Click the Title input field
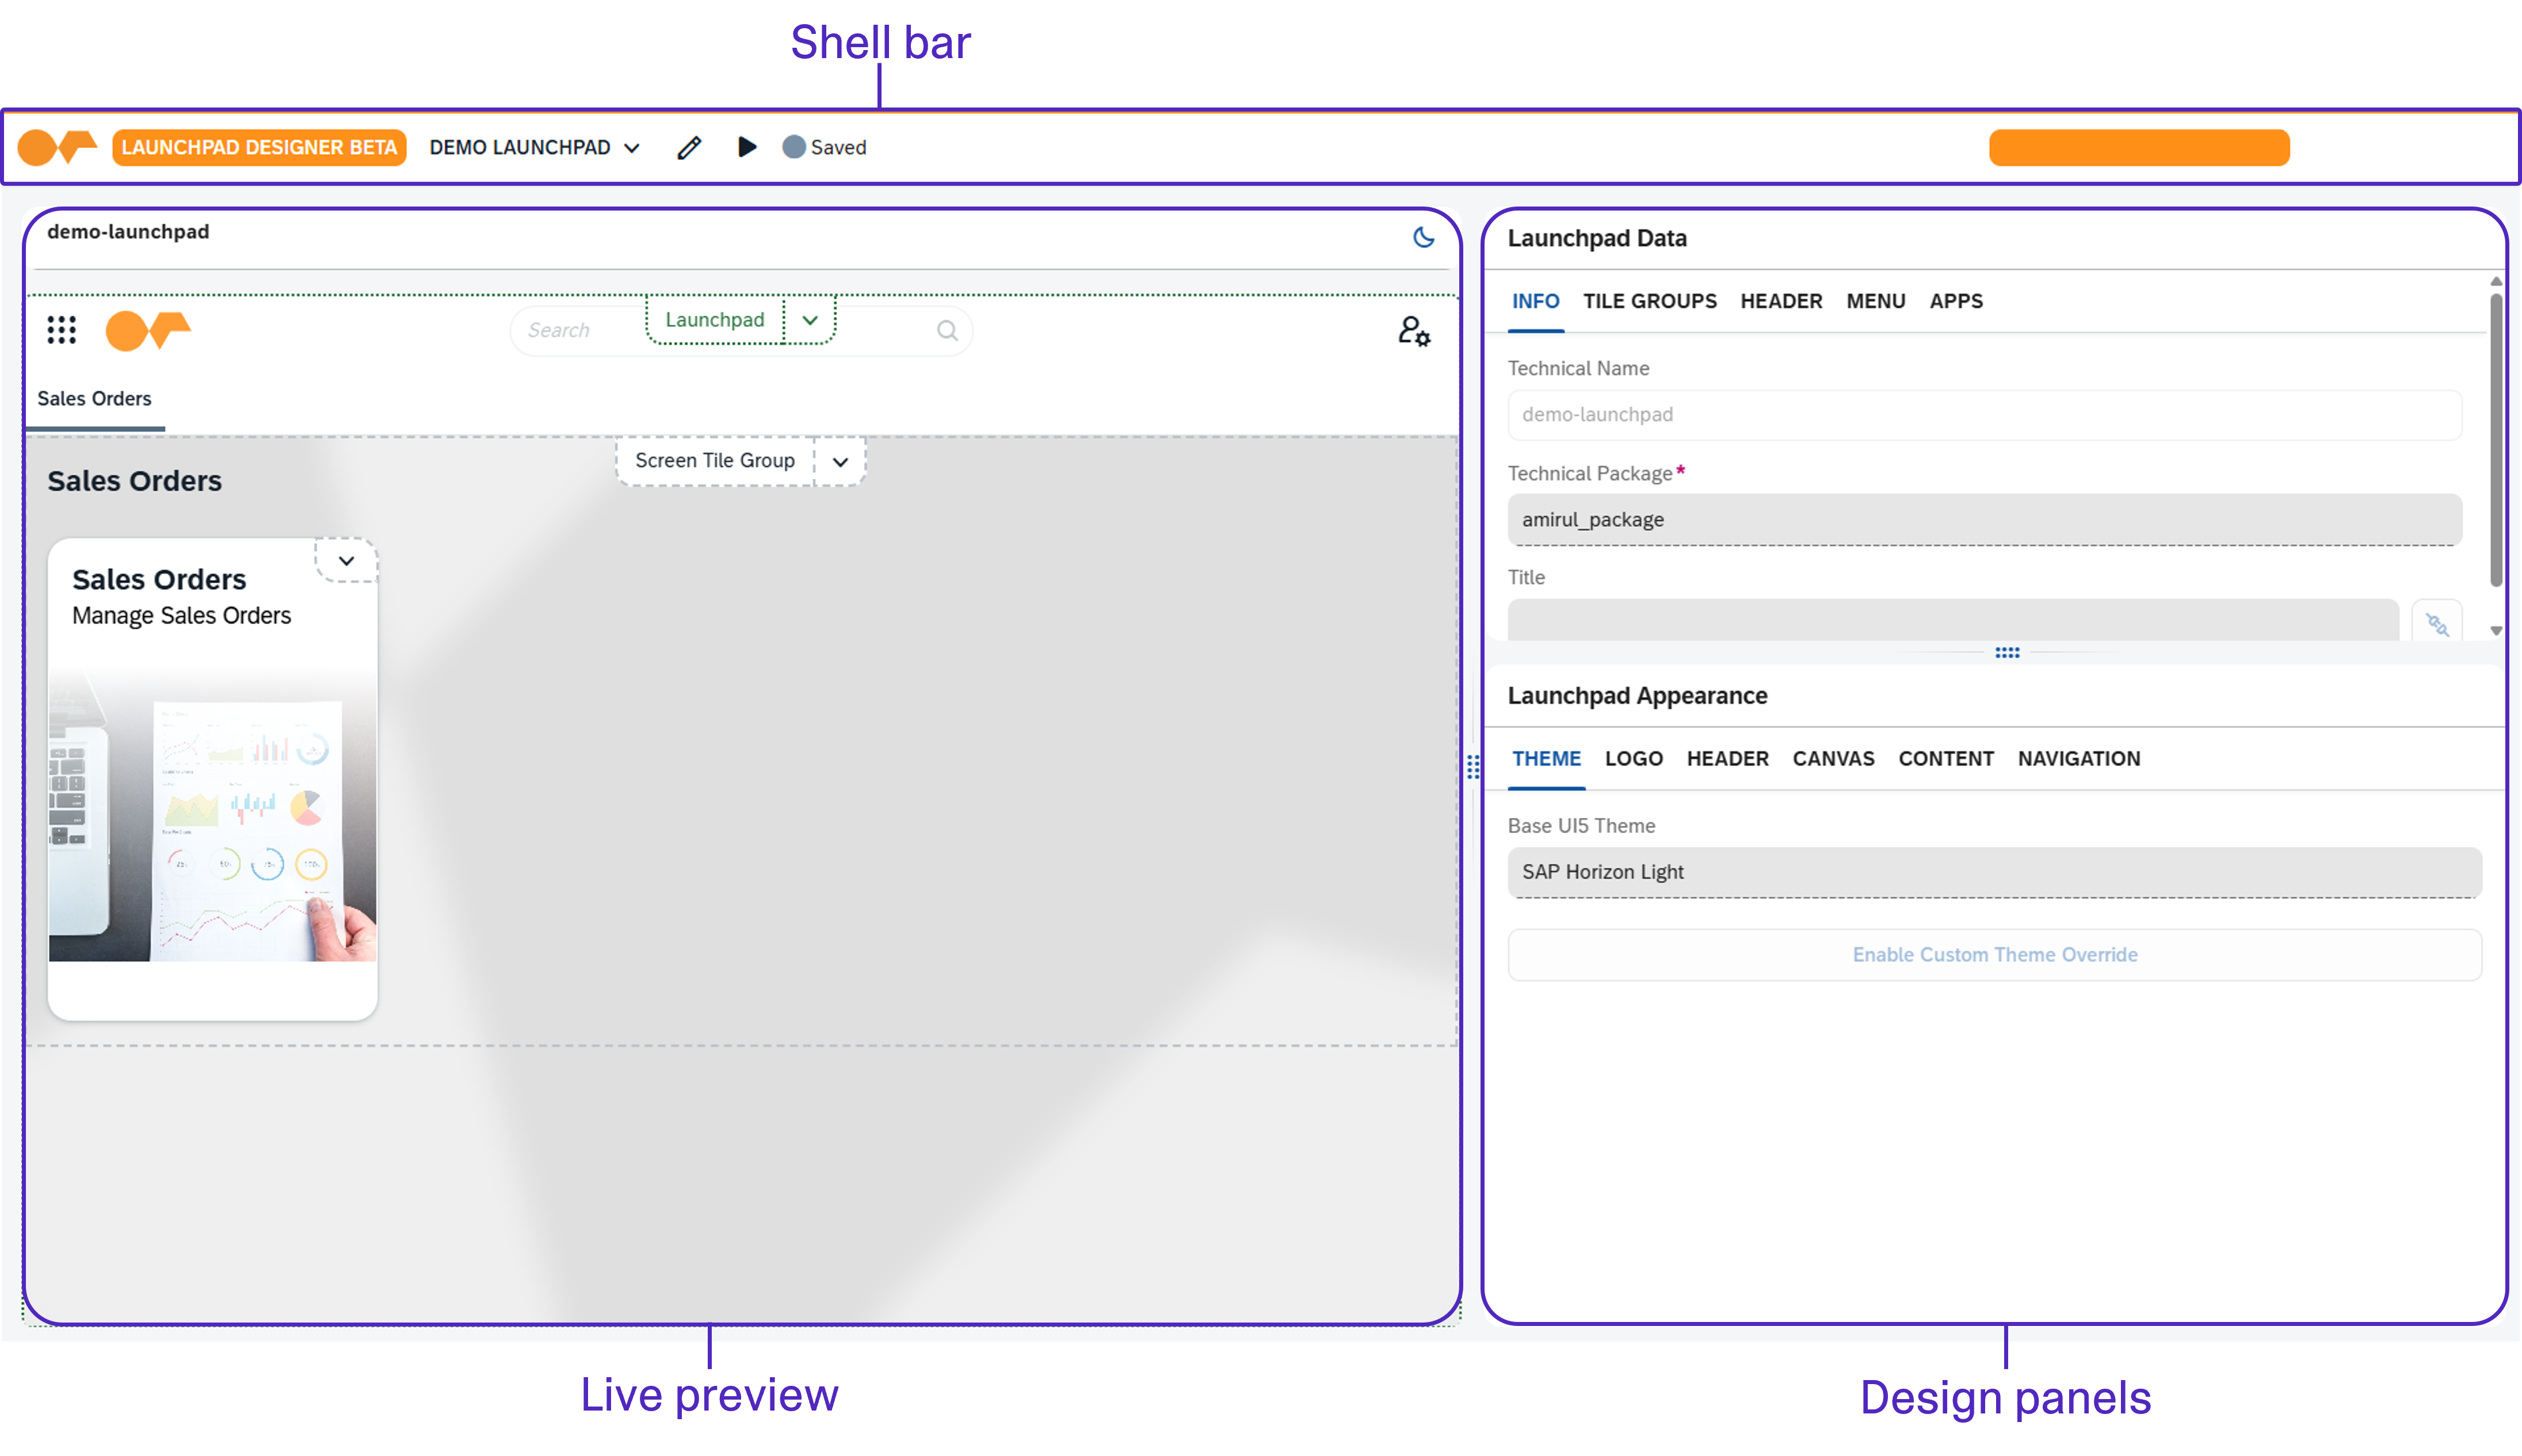The image size is (2522, 1456). coord(1952,620)
